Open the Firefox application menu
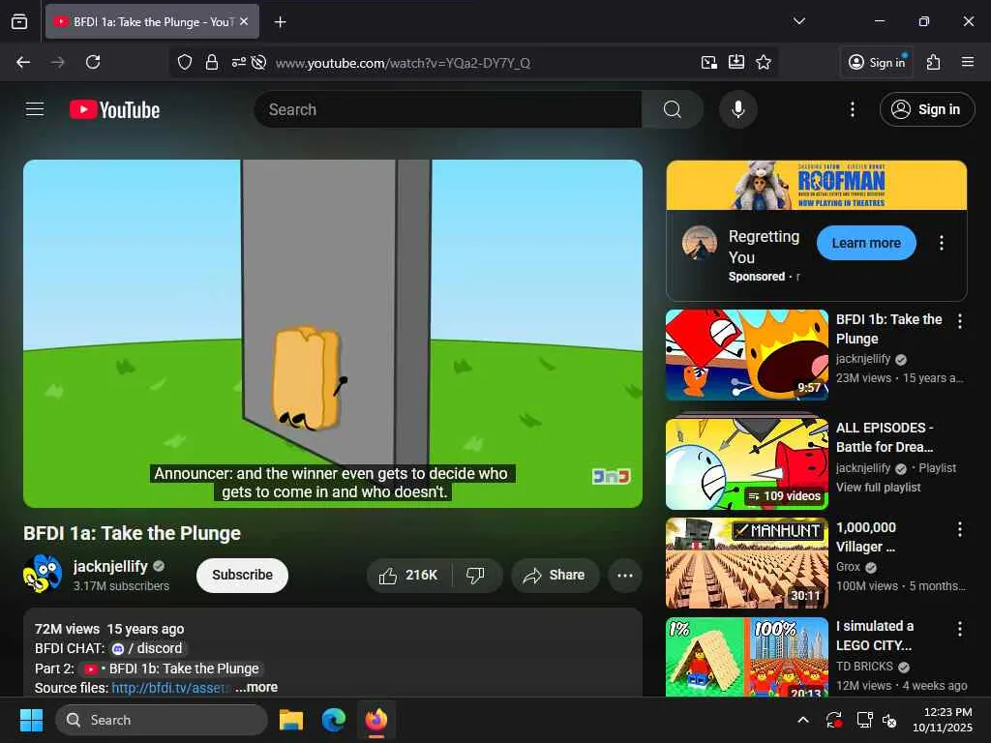The width and height of the screenshot is (991, 743). click(x=968, y=62)
